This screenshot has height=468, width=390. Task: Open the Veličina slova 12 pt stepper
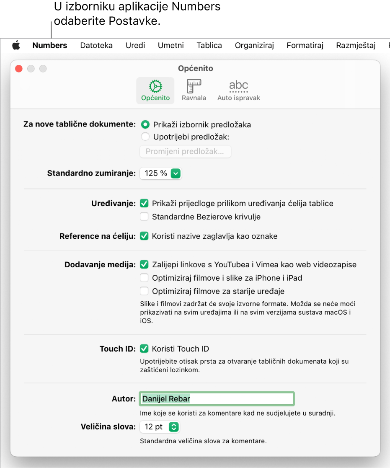click(x=160, y=427)
